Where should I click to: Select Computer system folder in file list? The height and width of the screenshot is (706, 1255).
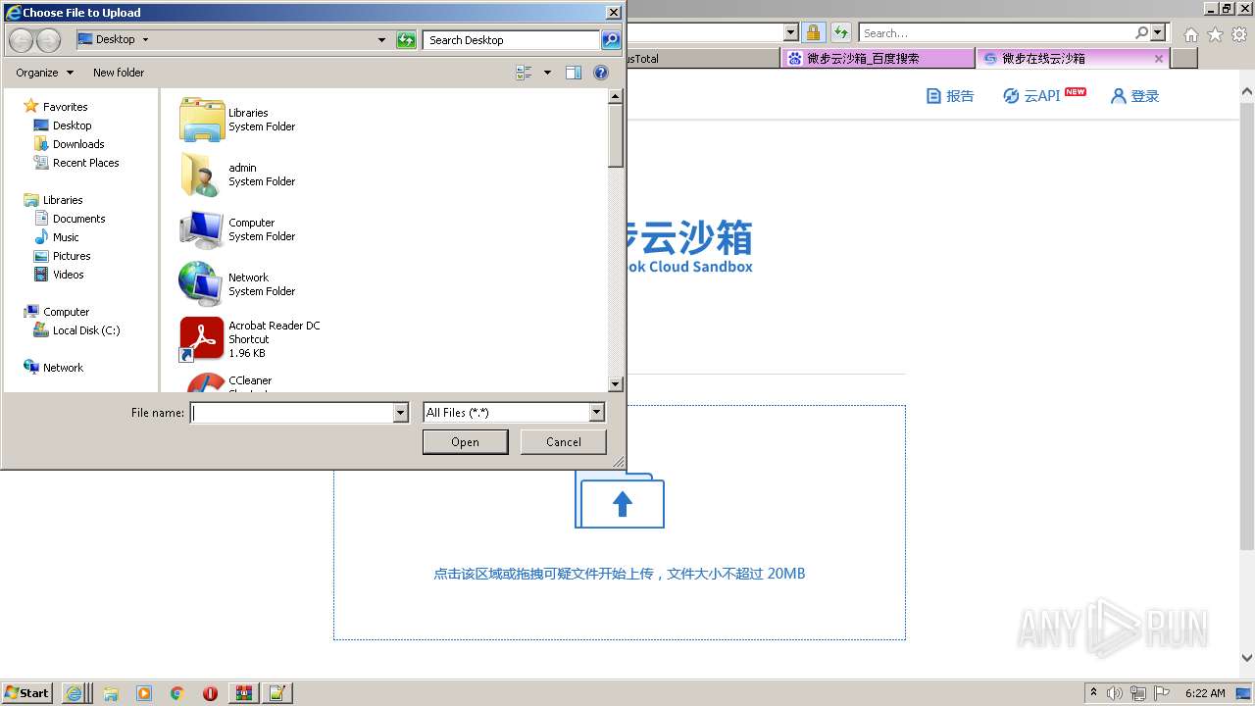(x=237, y=229)
